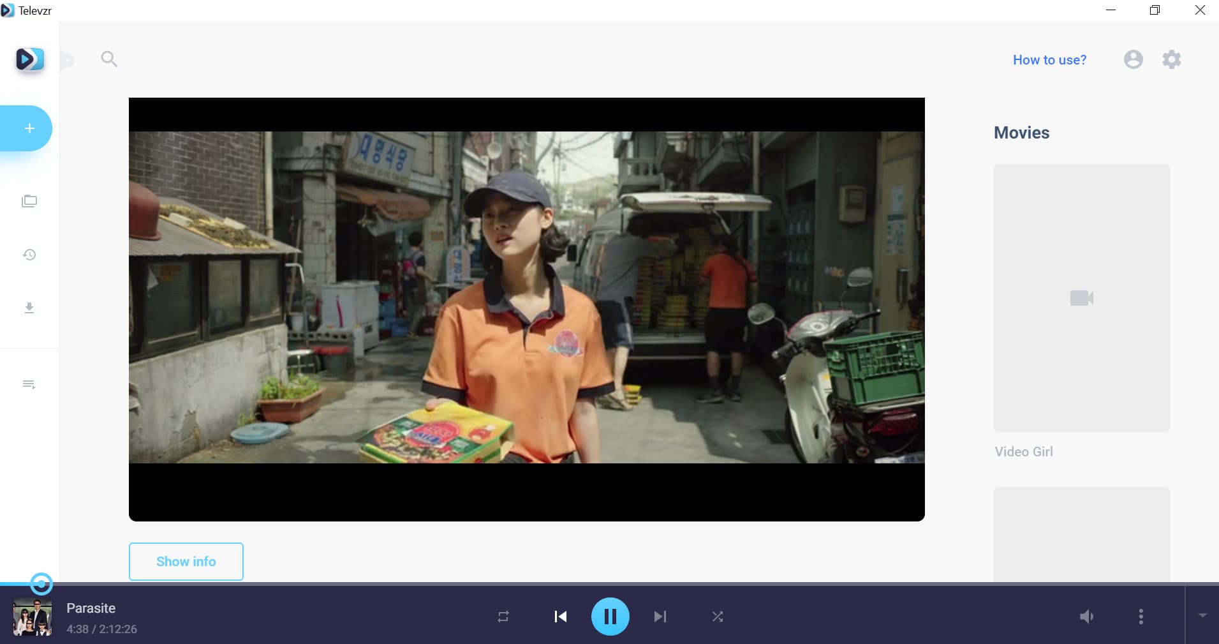The height and width of the screenshot is (644, 1219).
Task: Open the downloads arrow icon
Action: click(x=29, y=308)
